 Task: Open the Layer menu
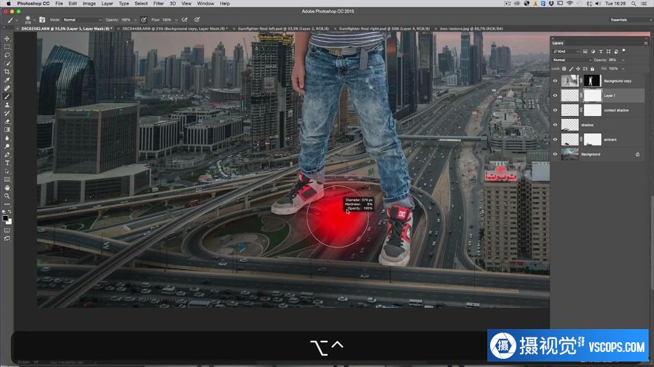[107, 3]
